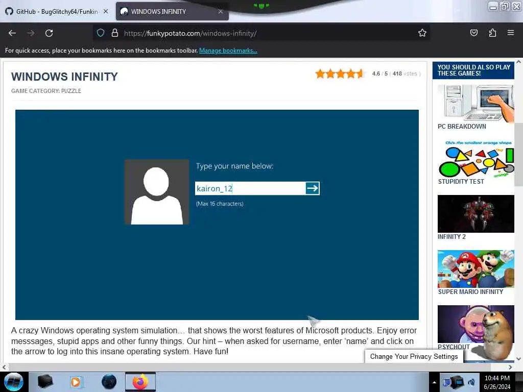
Task: Open the Infinity 2 game thumbnail
Action: [x=476, y=214]
